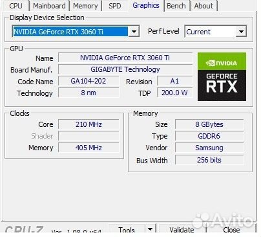
Task: Click the 210 MHz core clock value
Action: click(x=89, y=124)
